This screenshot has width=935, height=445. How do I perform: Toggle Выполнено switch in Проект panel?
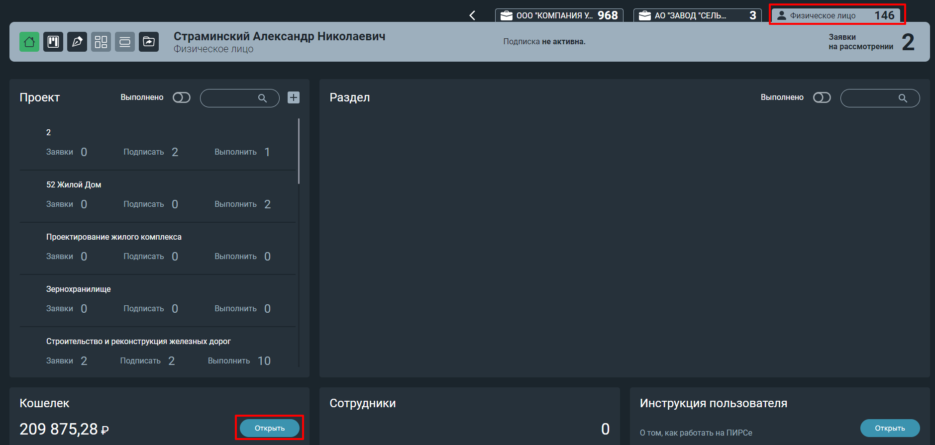pyautogui.click(x=182, y=97)
